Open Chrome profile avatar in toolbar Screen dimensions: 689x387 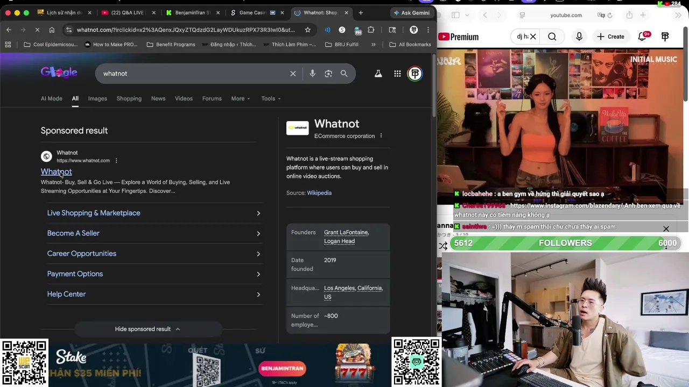click(414, 30)
